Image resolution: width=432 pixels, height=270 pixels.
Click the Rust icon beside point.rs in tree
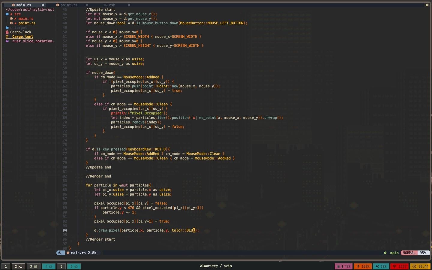[11, 23]
